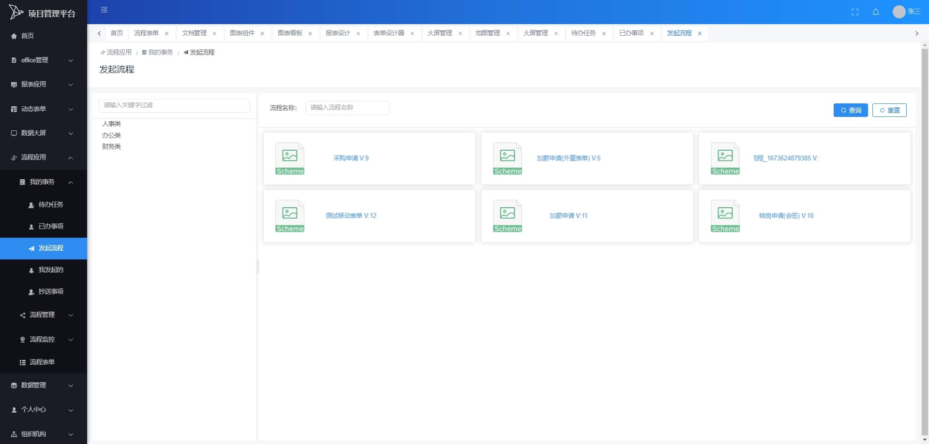
Task: Close the 报表设计 tab
Action: pyautogui.click(x=358, y=33)
